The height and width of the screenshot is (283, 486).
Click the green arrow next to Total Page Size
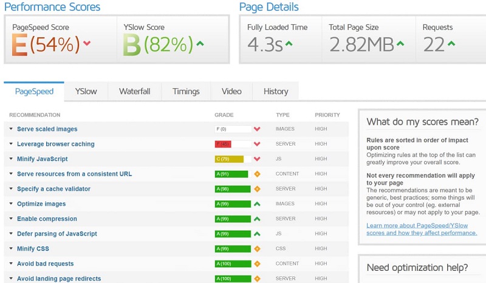coord(400,43)
